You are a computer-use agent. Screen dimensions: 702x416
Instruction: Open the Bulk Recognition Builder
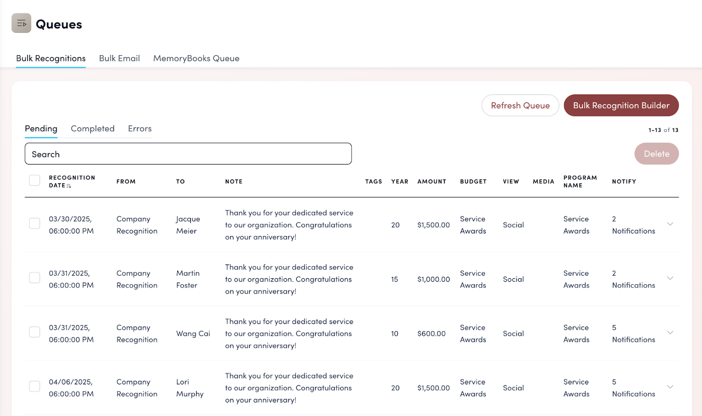pyautogui.click(x=621, y=105)
